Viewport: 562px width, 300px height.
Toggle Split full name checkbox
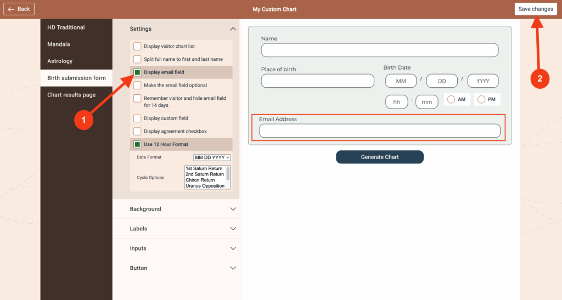point(137,59)
